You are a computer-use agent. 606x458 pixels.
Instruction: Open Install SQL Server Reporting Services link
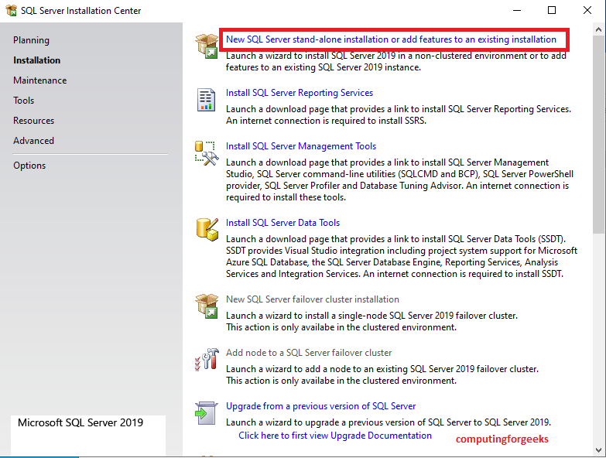pos(300,93)
